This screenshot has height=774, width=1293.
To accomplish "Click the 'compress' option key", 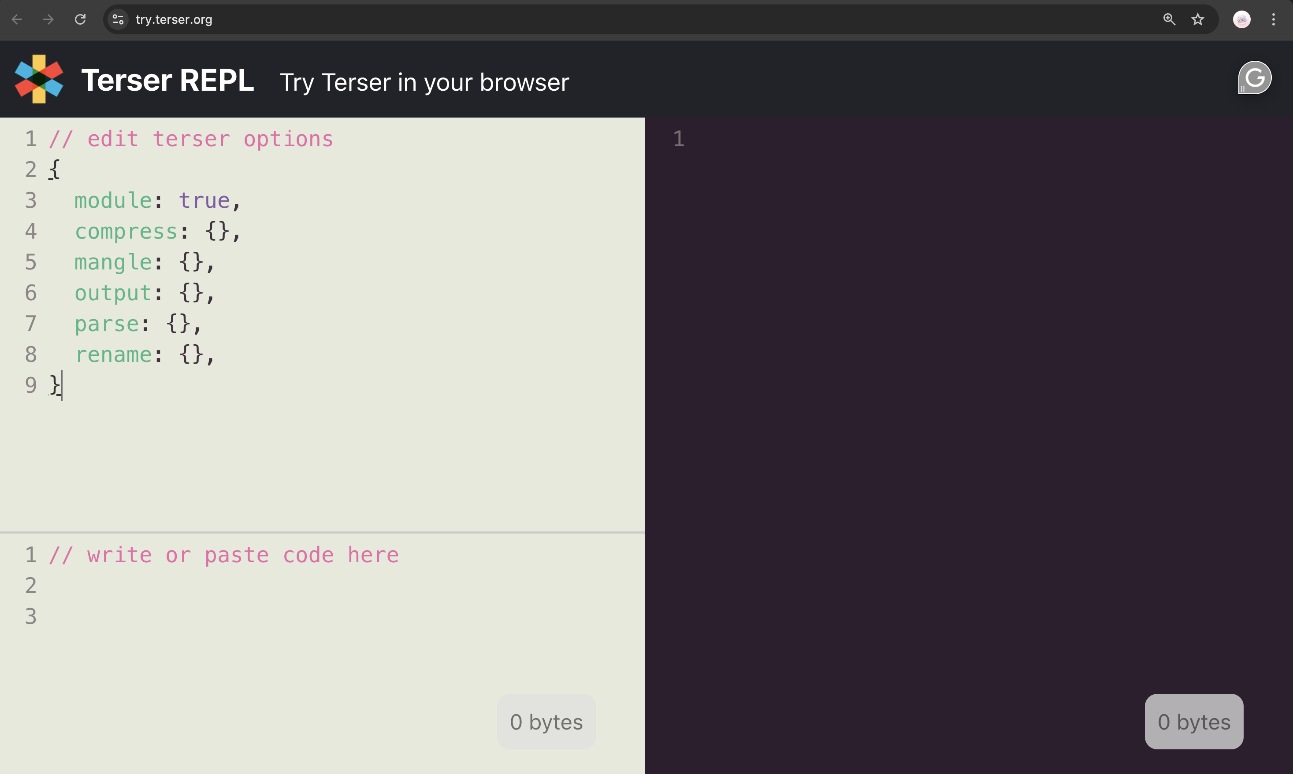I will point(126,232).
